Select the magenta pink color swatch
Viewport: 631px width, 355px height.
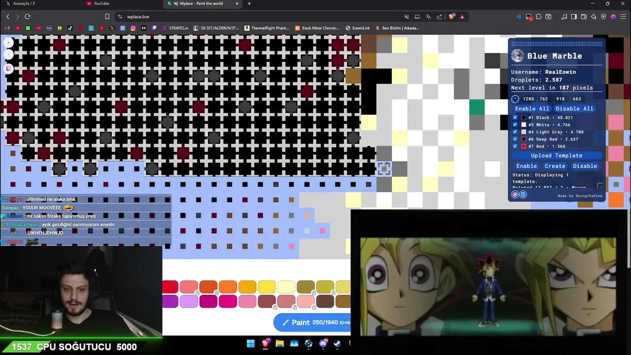[x=228, y=301]
